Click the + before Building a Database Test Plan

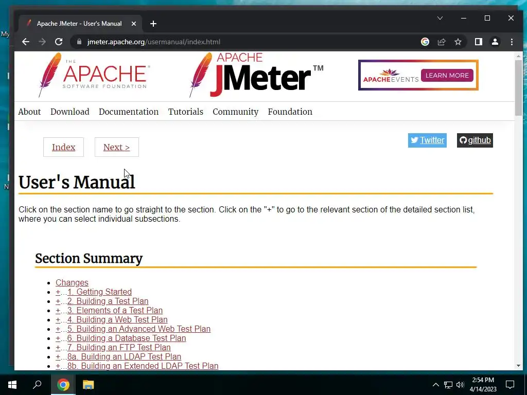tap(58, 338)
